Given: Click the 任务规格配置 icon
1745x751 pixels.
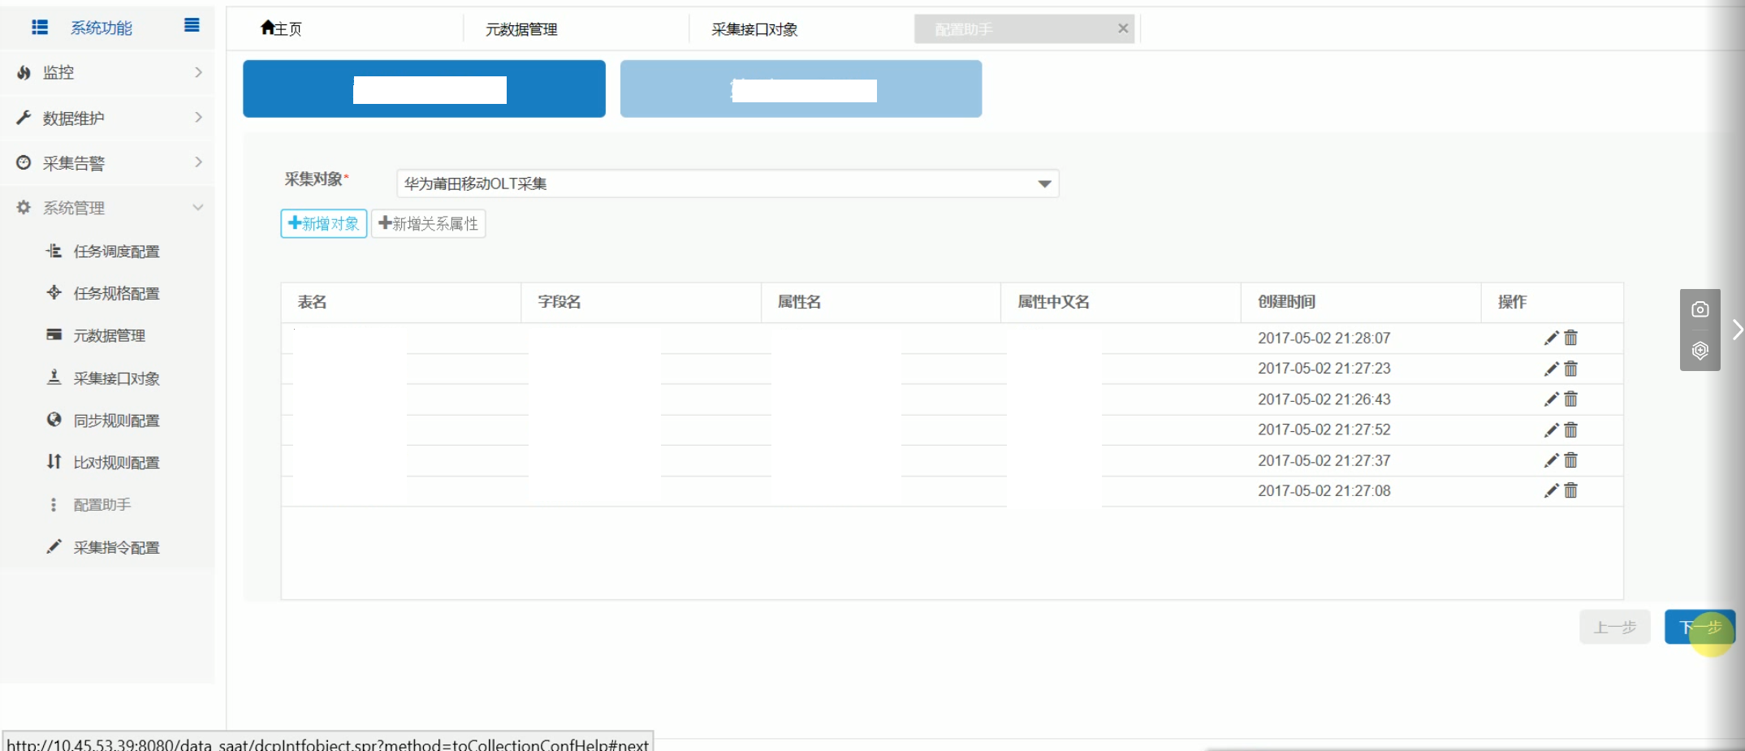Looking at the screenshot, I should click(x=54, y=292).
